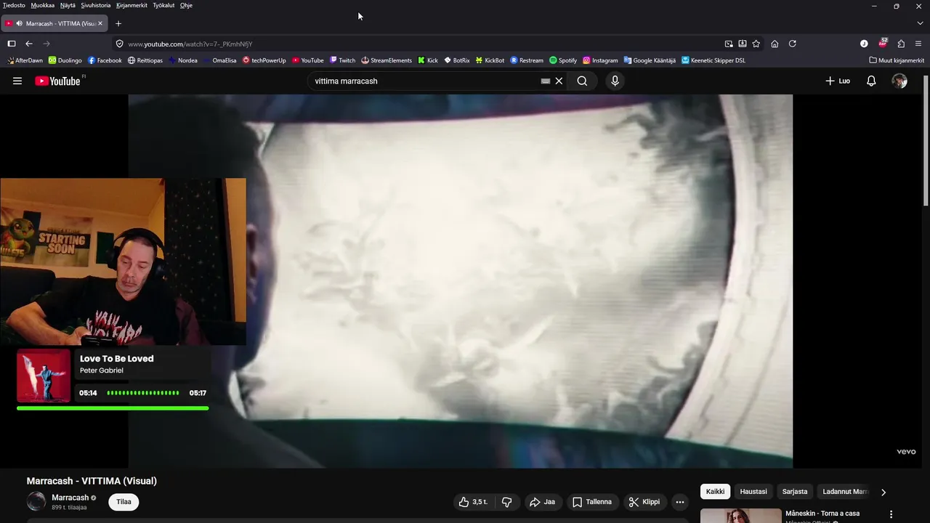Run the search with the magnifier button
This screenshot has height=523, width=930.
[582, 81]
